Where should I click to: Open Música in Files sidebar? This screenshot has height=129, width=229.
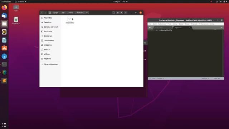50,49
